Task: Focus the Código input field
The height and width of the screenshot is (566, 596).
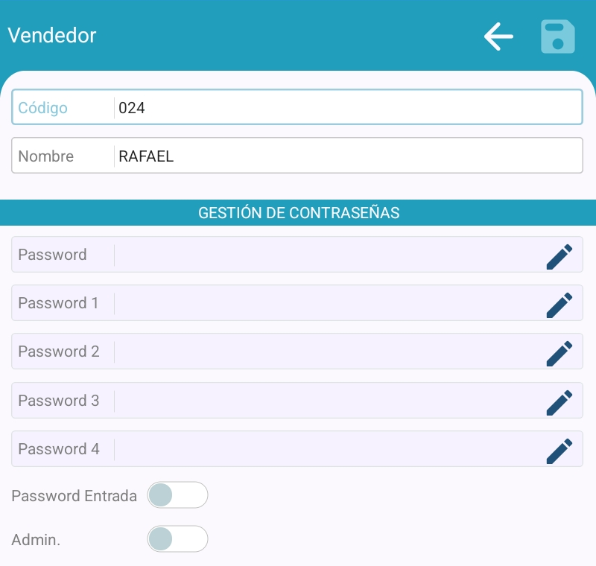Action: [346, 108]
